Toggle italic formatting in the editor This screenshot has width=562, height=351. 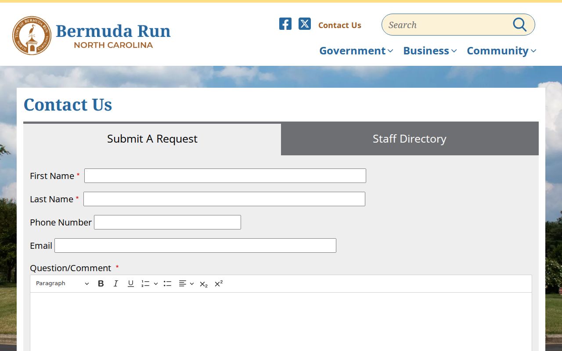pos(116,283)
